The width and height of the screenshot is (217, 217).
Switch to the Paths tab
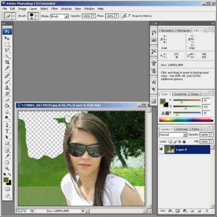click(x=195, y=129)
